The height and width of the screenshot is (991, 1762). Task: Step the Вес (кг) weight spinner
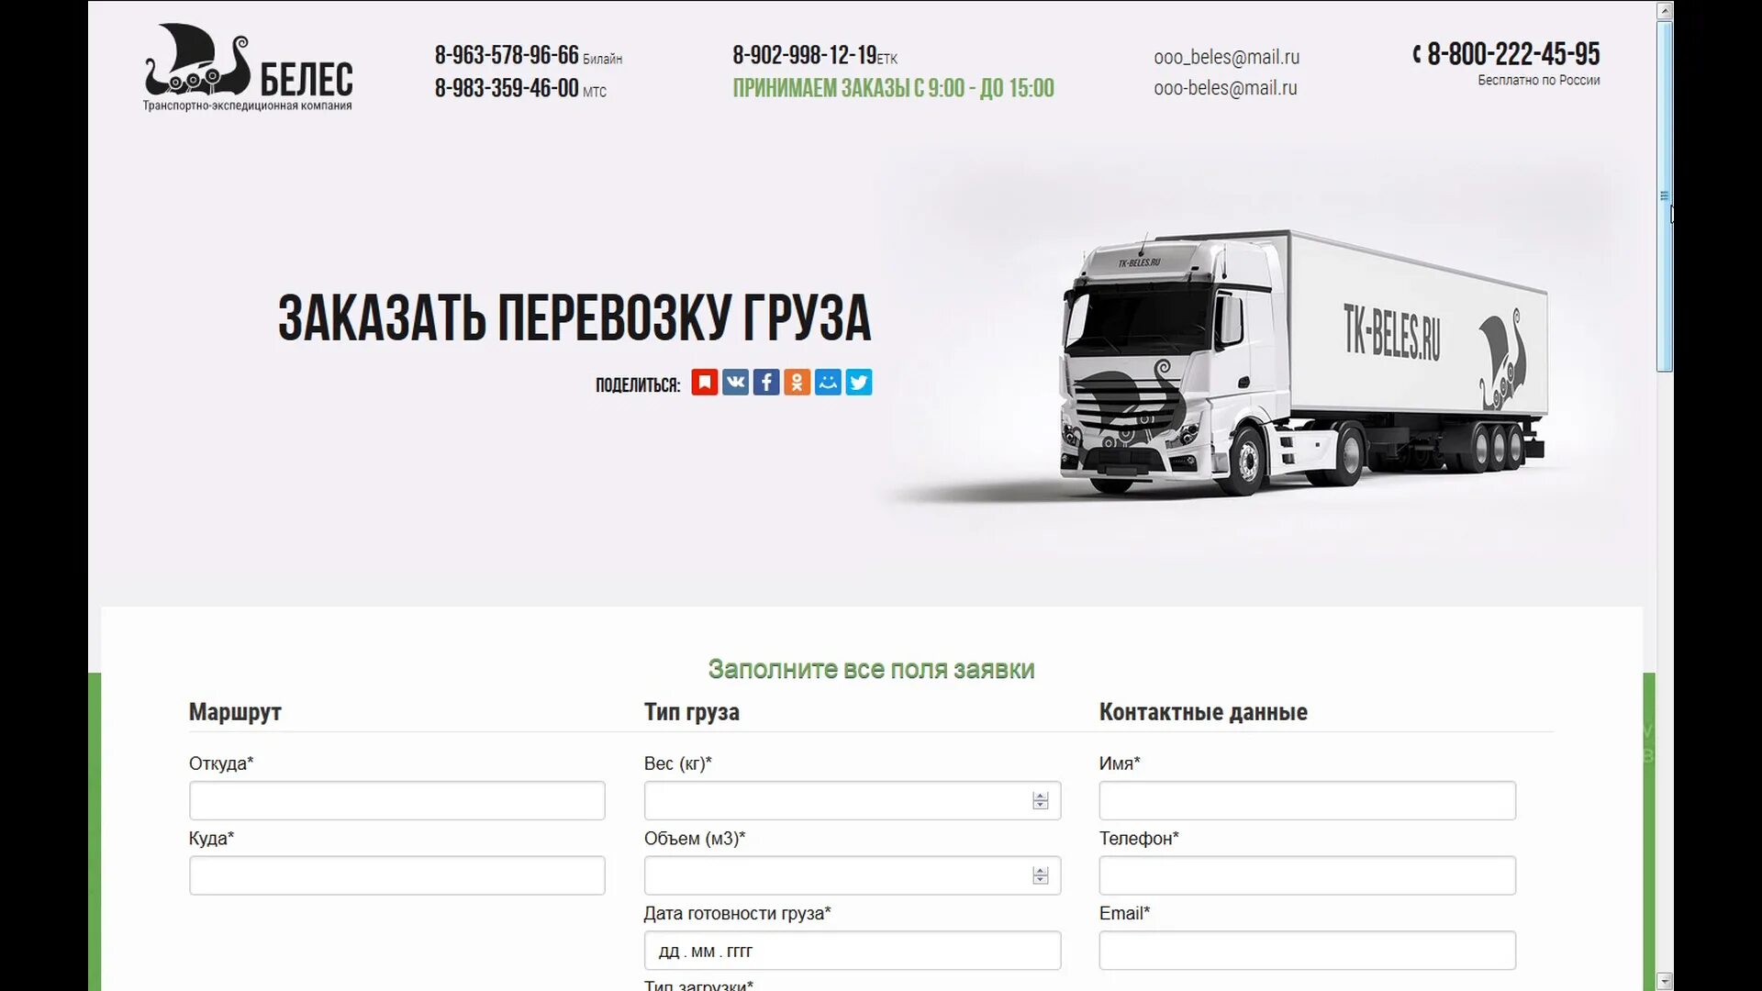pos(1040,801)
